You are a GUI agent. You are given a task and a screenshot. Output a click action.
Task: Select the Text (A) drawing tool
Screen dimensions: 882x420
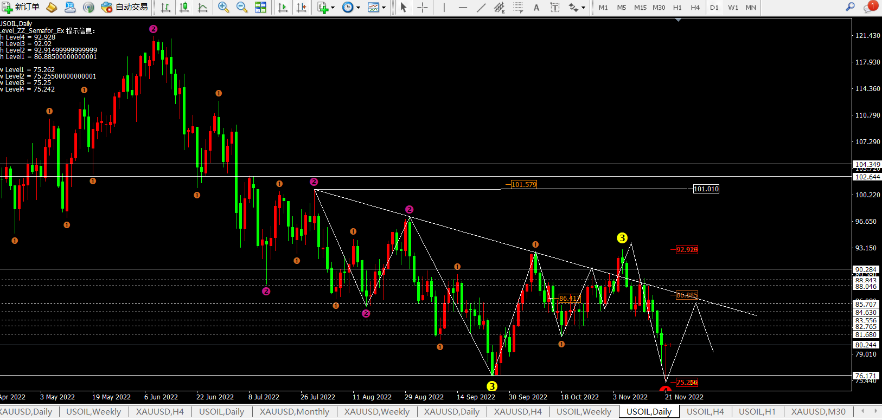[536, 7]
